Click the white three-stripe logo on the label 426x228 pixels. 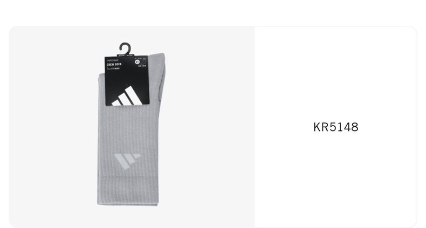coord(127,96)
